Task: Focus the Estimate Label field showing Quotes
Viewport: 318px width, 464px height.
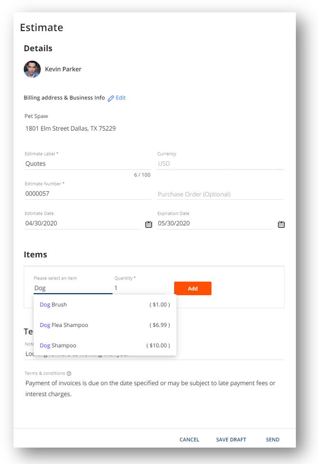Action: (88, 164)
